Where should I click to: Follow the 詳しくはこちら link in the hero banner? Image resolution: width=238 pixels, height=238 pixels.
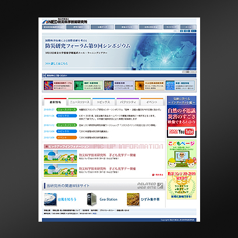click(x=57, y=64)
